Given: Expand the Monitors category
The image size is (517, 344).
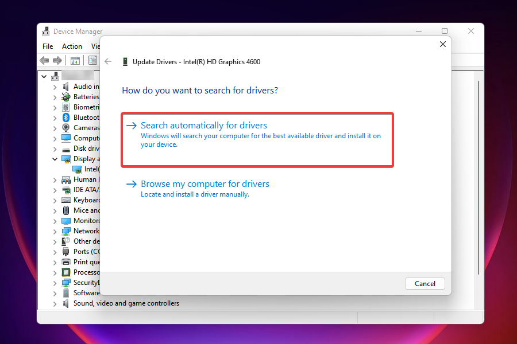Looking at the screenshot, I should click(x=55, y=221).
